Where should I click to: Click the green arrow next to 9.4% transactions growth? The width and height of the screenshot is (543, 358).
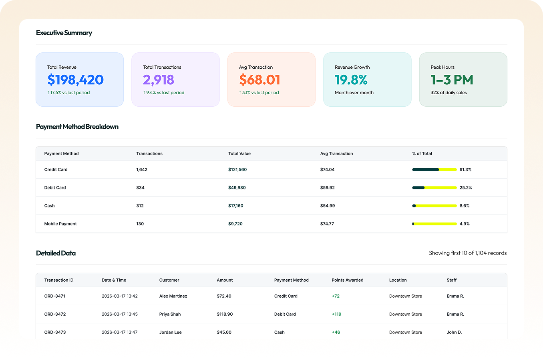(x=144, y=92)
